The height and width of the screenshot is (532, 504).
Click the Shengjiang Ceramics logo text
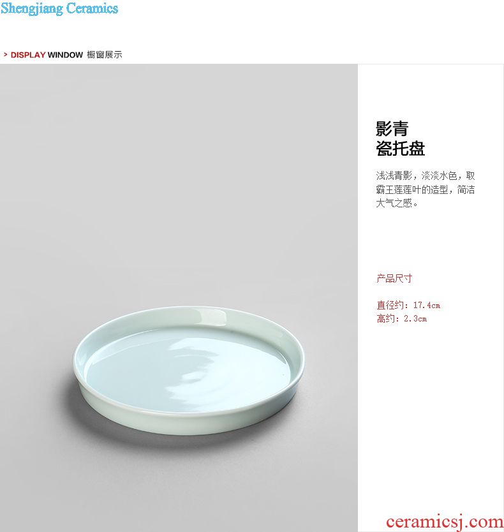(59, 8)
